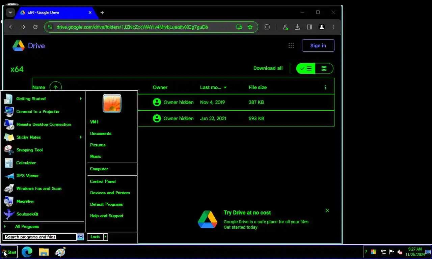Select the x64 - Google Drive tab
The image size is (432, 259).
(56, 12)
